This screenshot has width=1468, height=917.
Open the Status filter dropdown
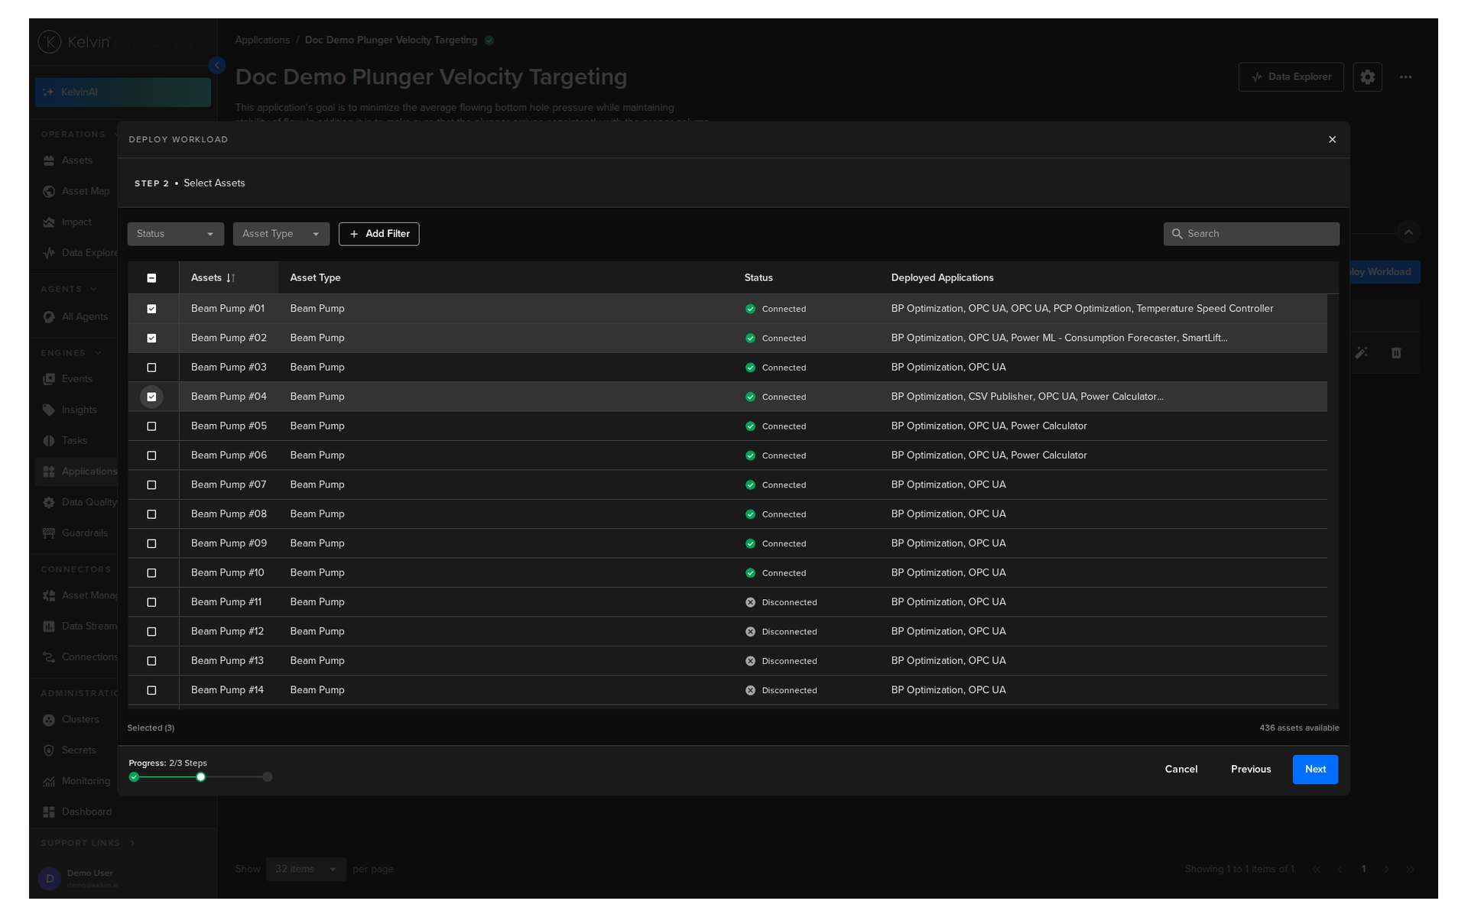click(x=175, y=234)
